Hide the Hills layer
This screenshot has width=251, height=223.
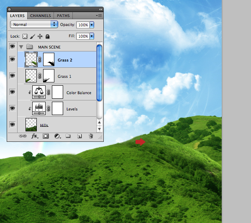point(12,124)
